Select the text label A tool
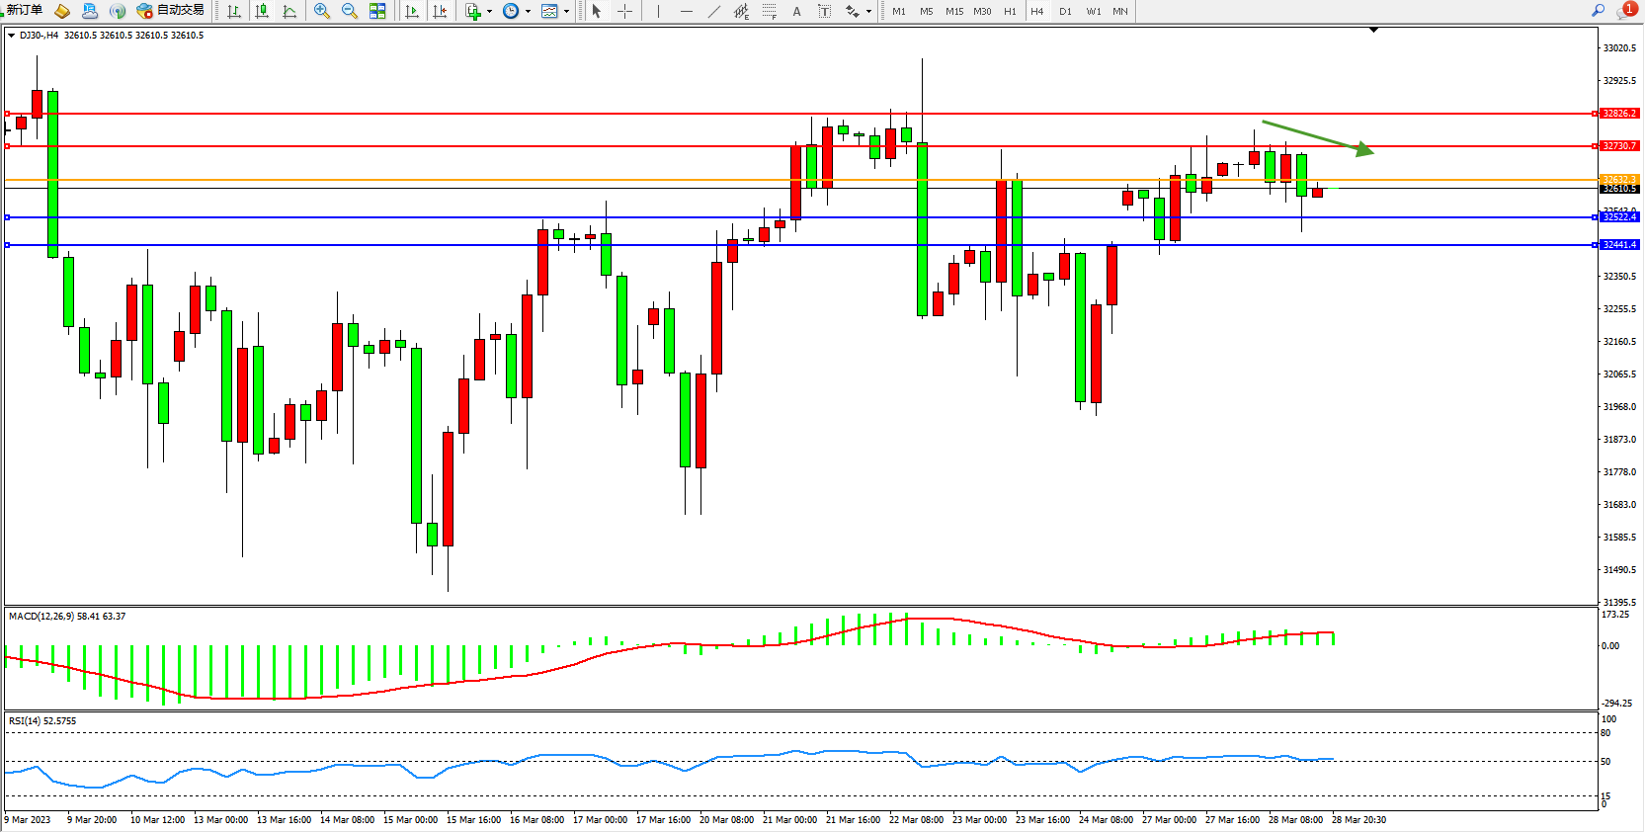The image size is (1645, 833). tap(796, 11)
